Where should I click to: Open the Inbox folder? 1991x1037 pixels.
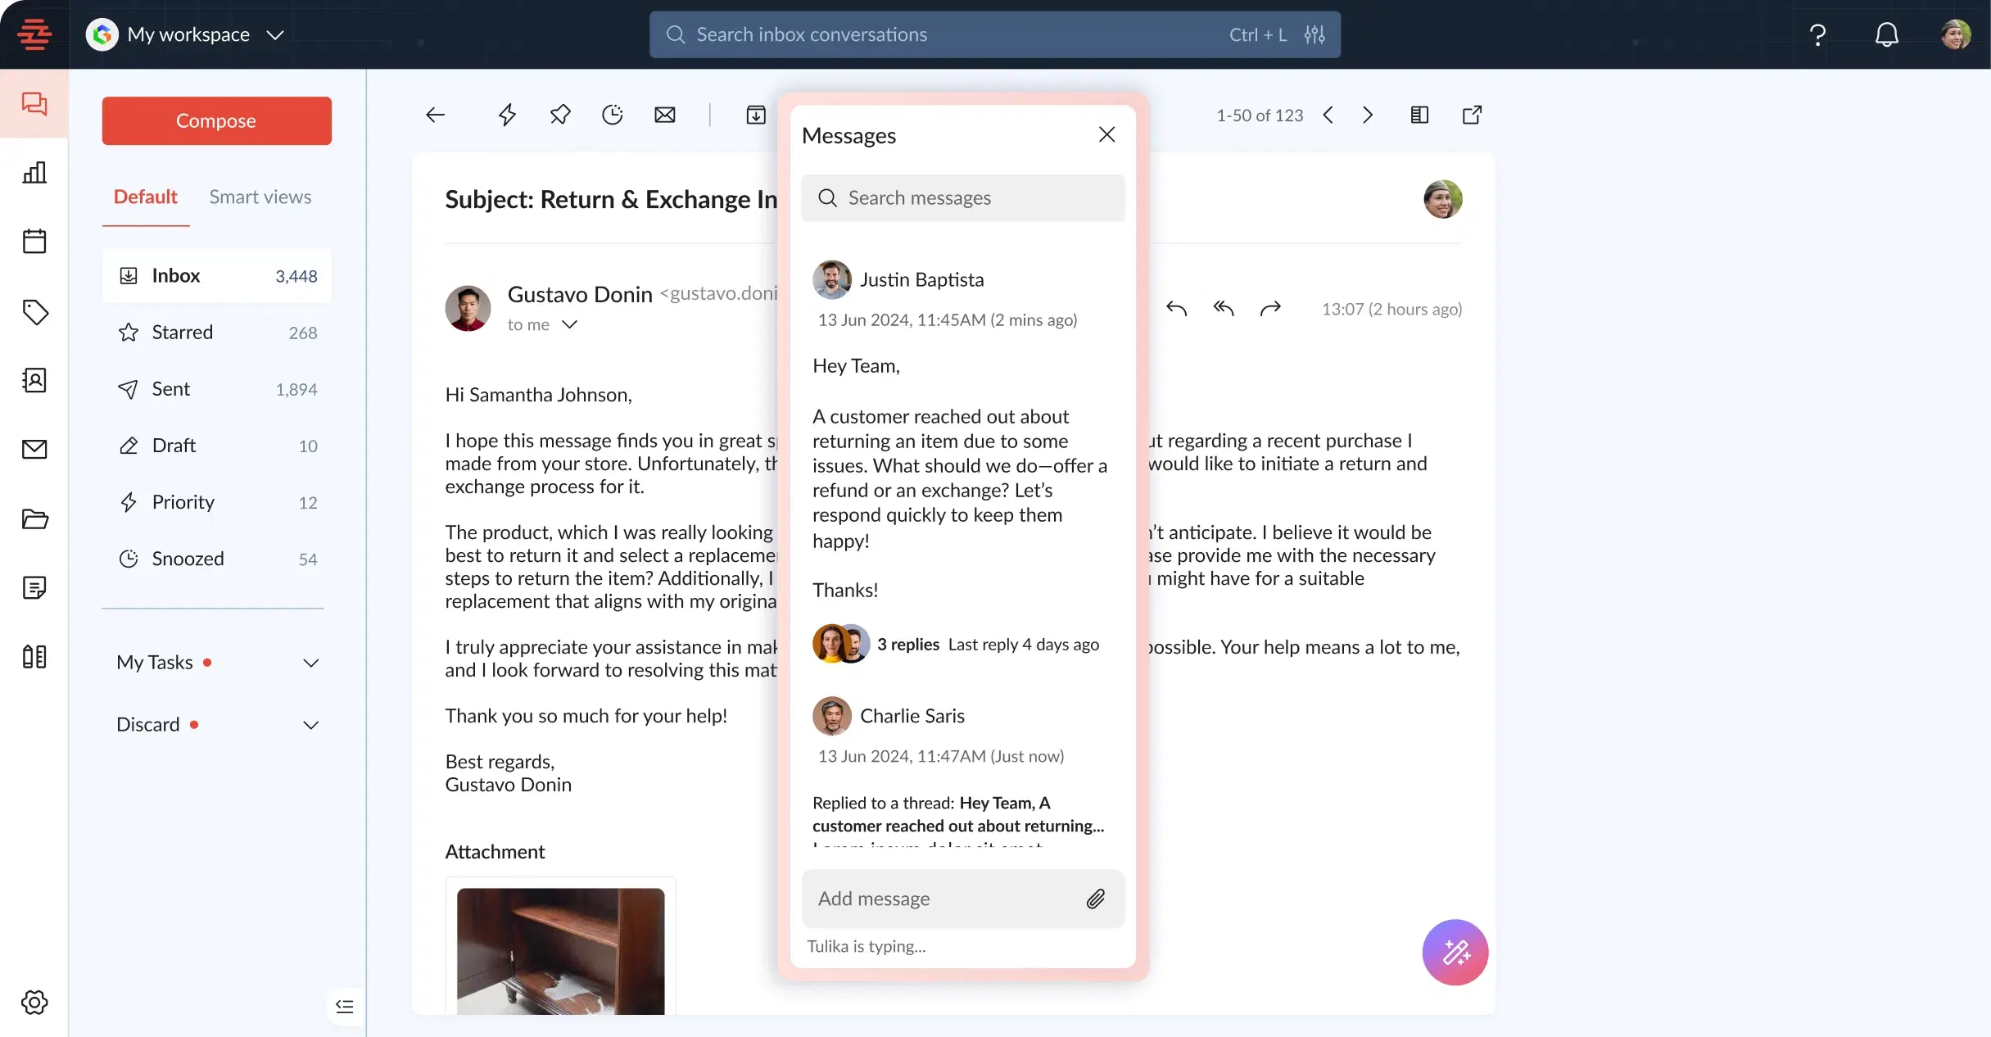click(217, 276)
